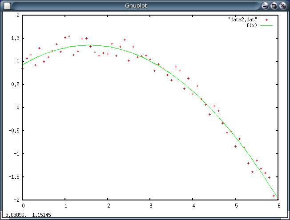
Task: Click the y-axis tick label 0
Action: coord(18,108)
